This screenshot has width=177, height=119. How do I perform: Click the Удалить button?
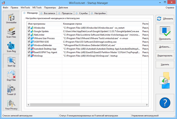click(165, 64)
